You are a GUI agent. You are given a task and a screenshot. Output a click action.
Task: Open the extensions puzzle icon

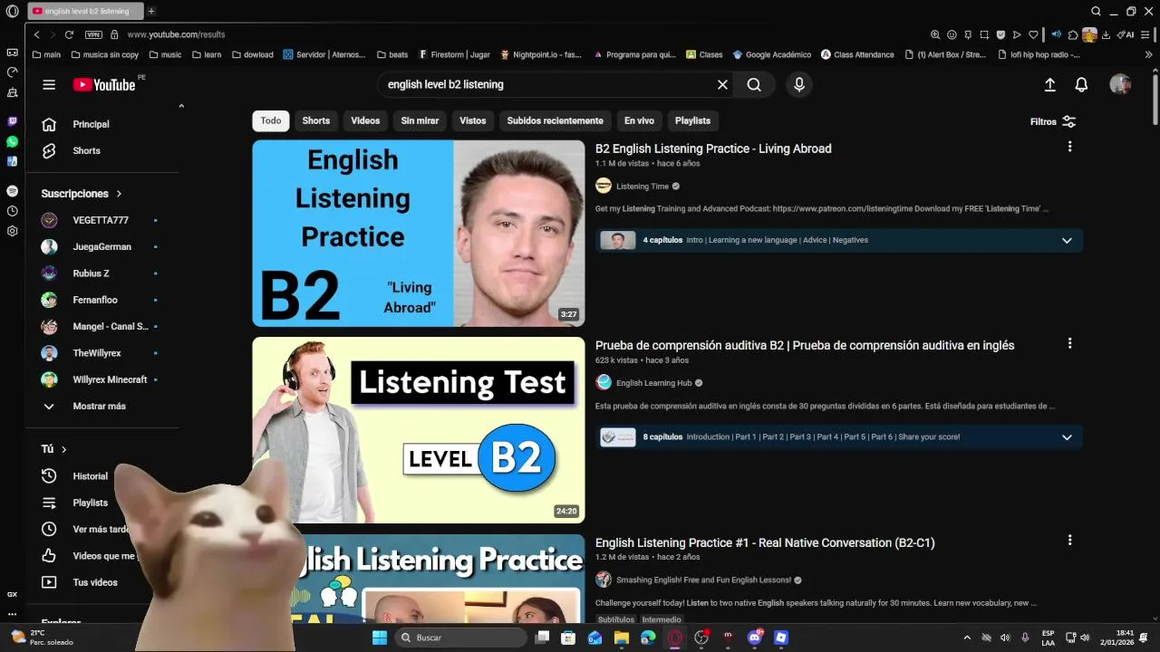point(1073,34)
